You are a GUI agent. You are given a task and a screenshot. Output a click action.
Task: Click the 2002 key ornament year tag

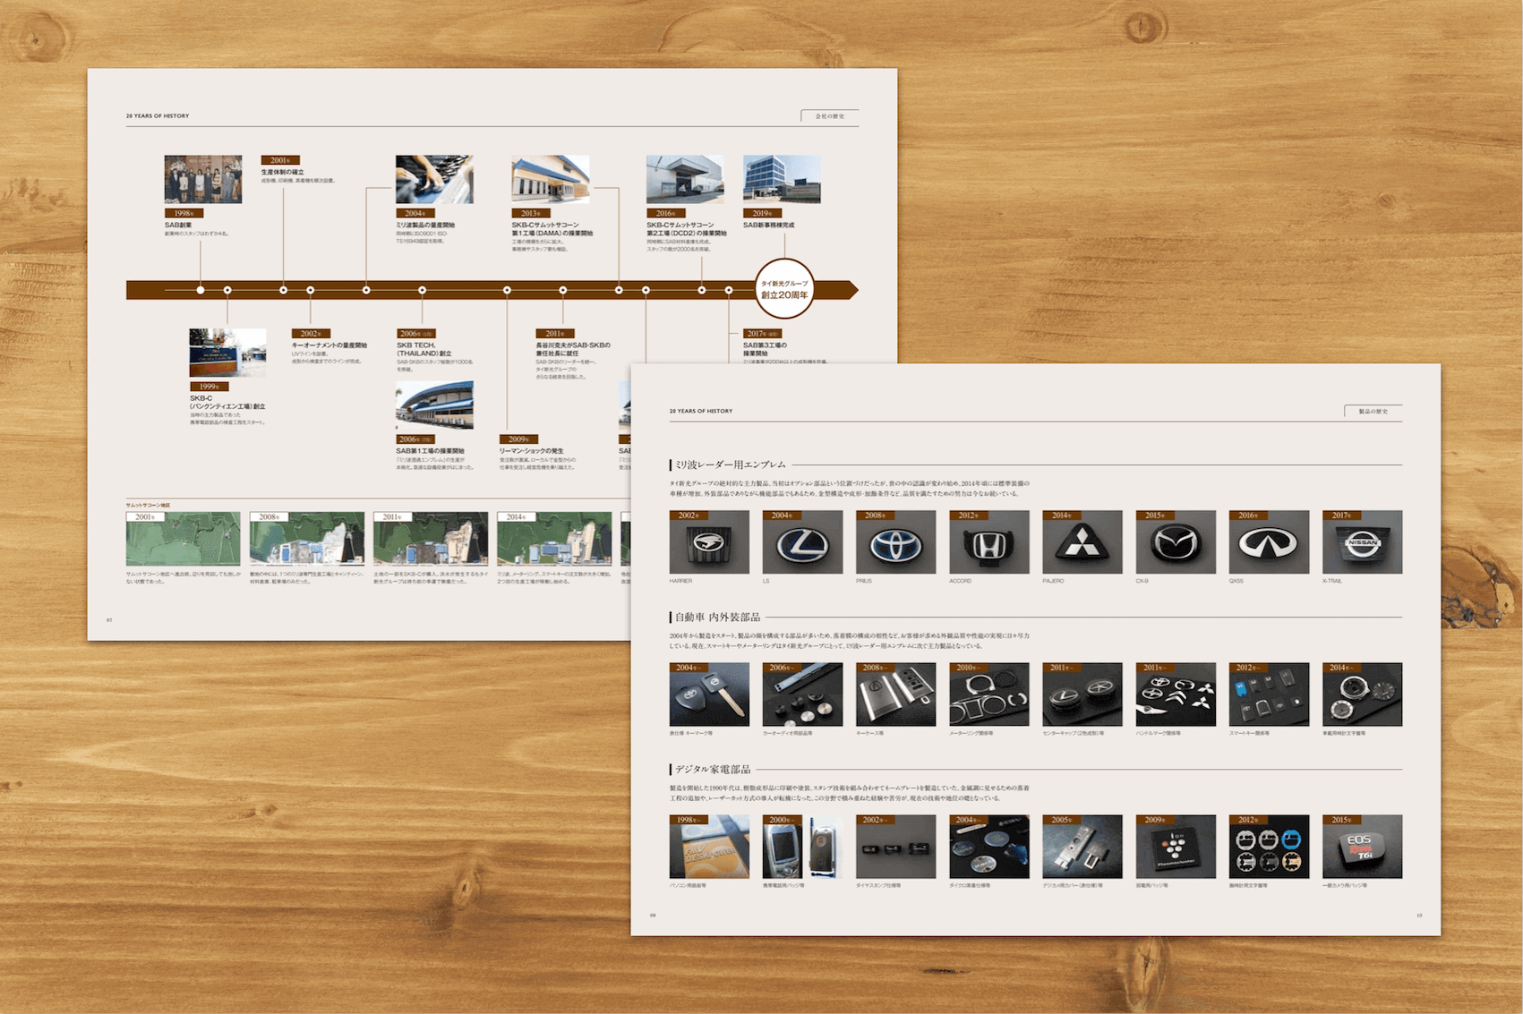311,334
